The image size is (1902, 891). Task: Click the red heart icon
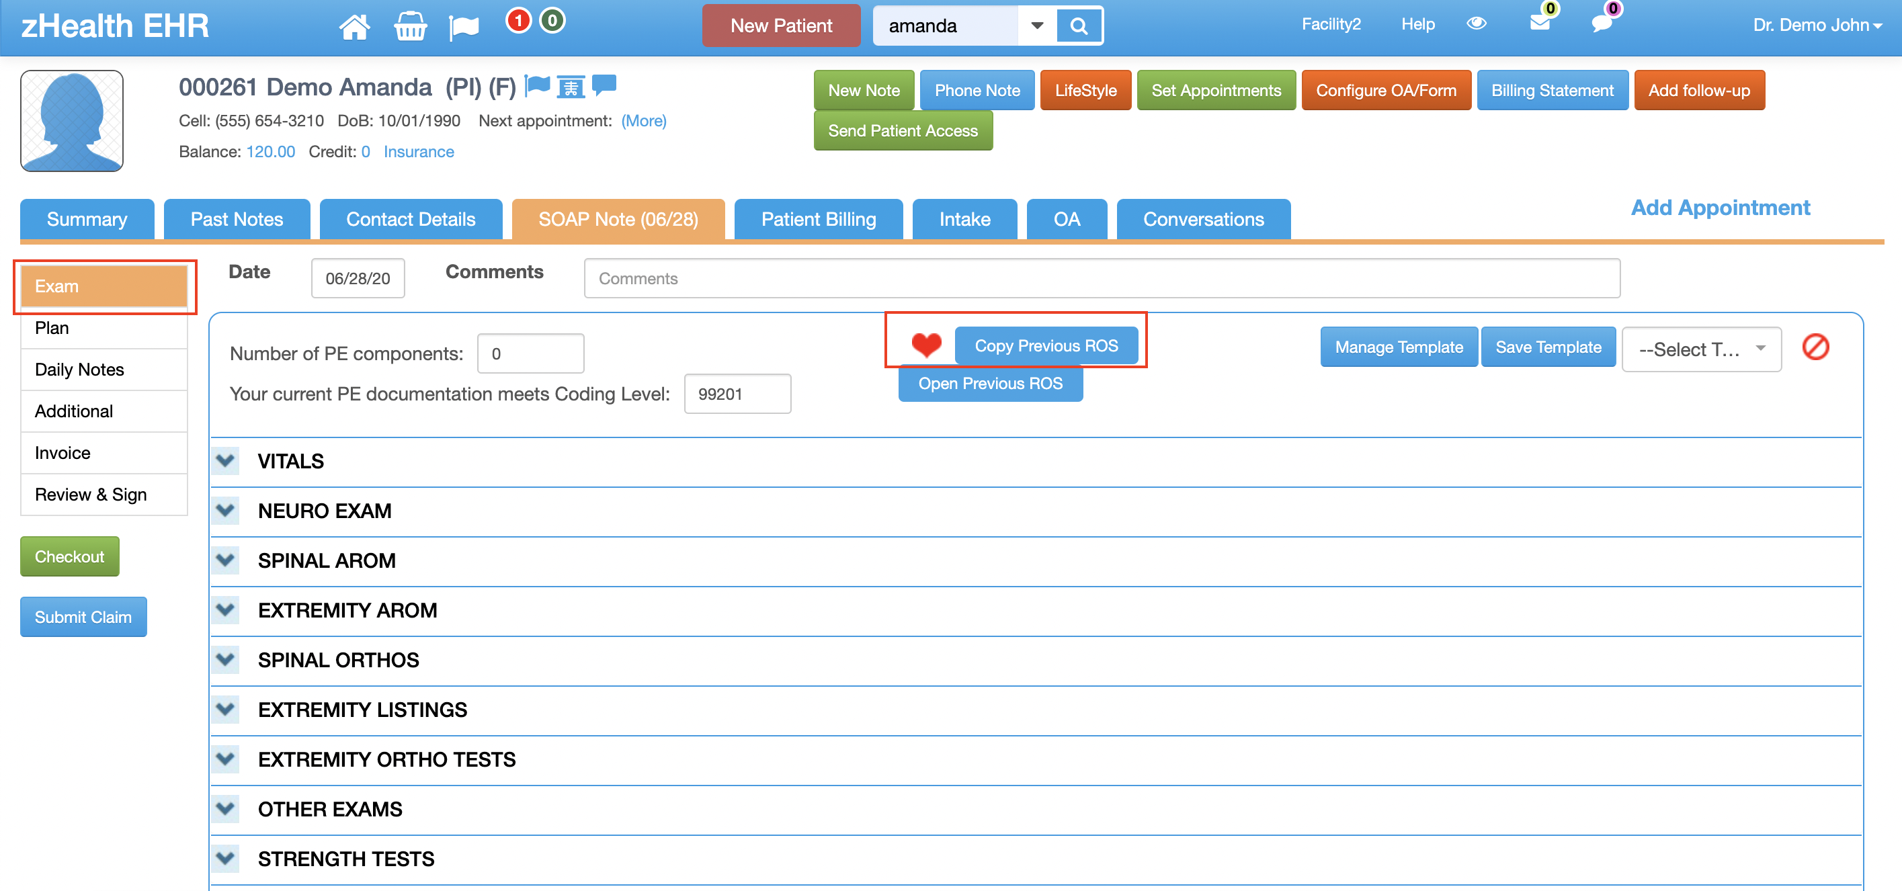pyautogui.click(x=926, y=345)
